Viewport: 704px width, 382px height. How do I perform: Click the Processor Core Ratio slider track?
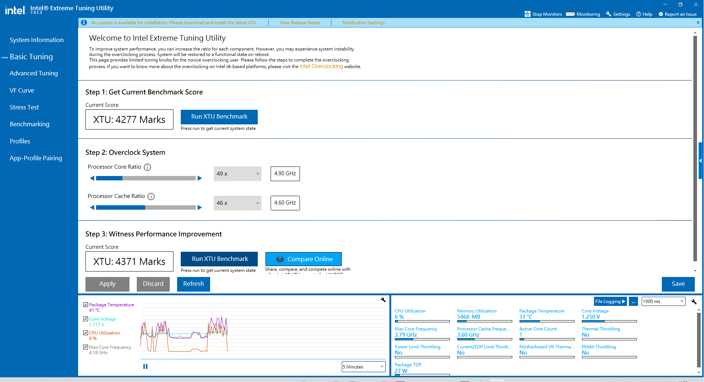(x=146, y=178)
